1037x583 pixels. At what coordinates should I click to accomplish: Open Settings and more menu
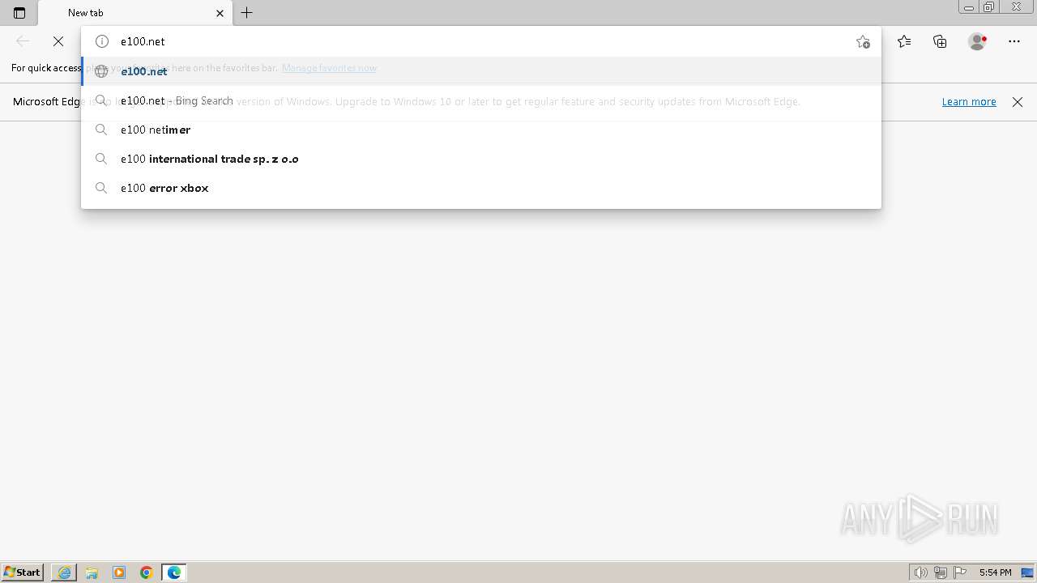(x=1014, y=41)
